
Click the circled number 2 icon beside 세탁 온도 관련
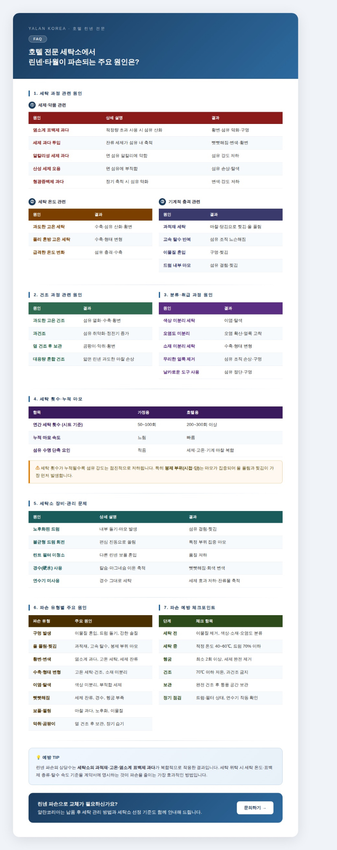tap(32, 202)
